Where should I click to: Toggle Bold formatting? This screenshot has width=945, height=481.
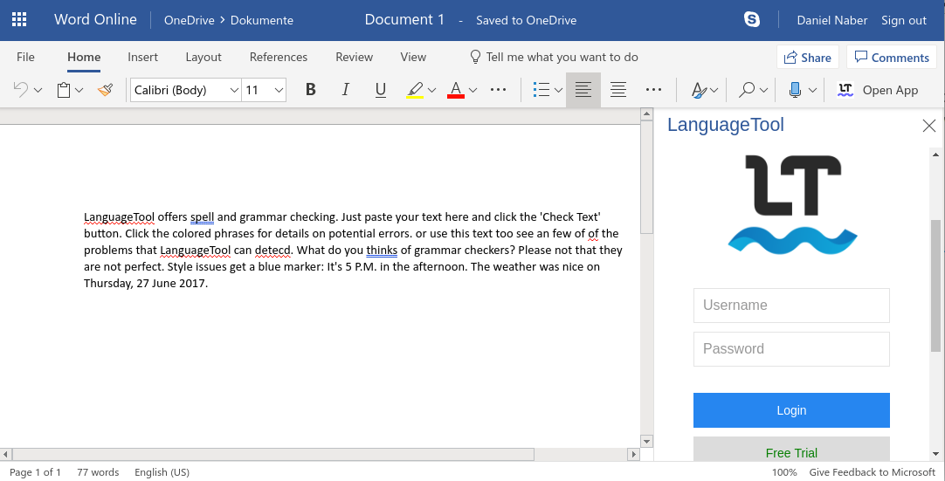(x=310, y=90)
